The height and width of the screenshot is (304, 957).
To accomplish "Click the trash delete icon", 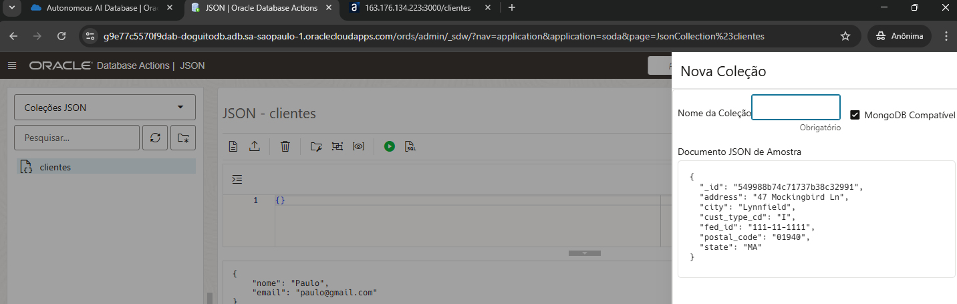I will 285,146.
